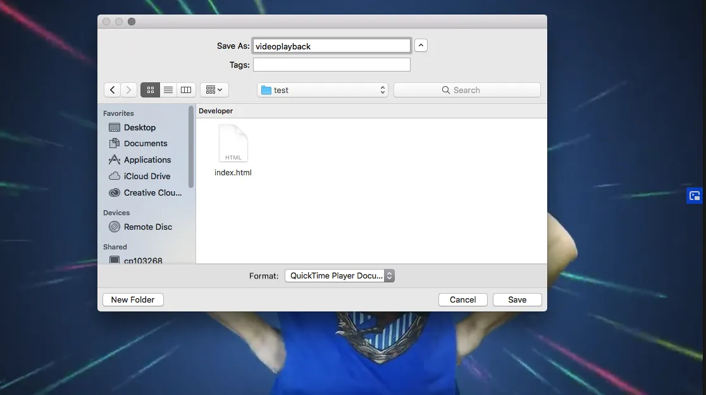Click the Cancel button
The image size is (706, 395).
(x=463, y=300)
